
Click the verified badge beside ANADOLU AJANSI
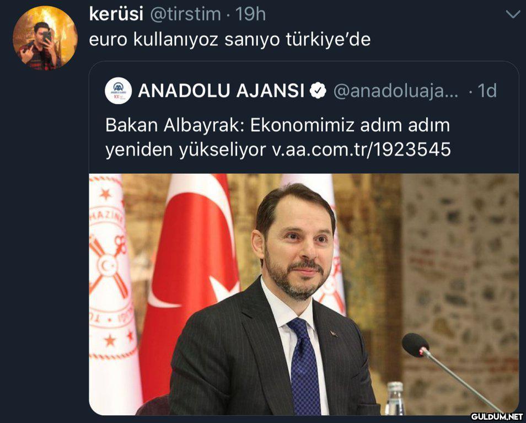[x=318, y=91]
